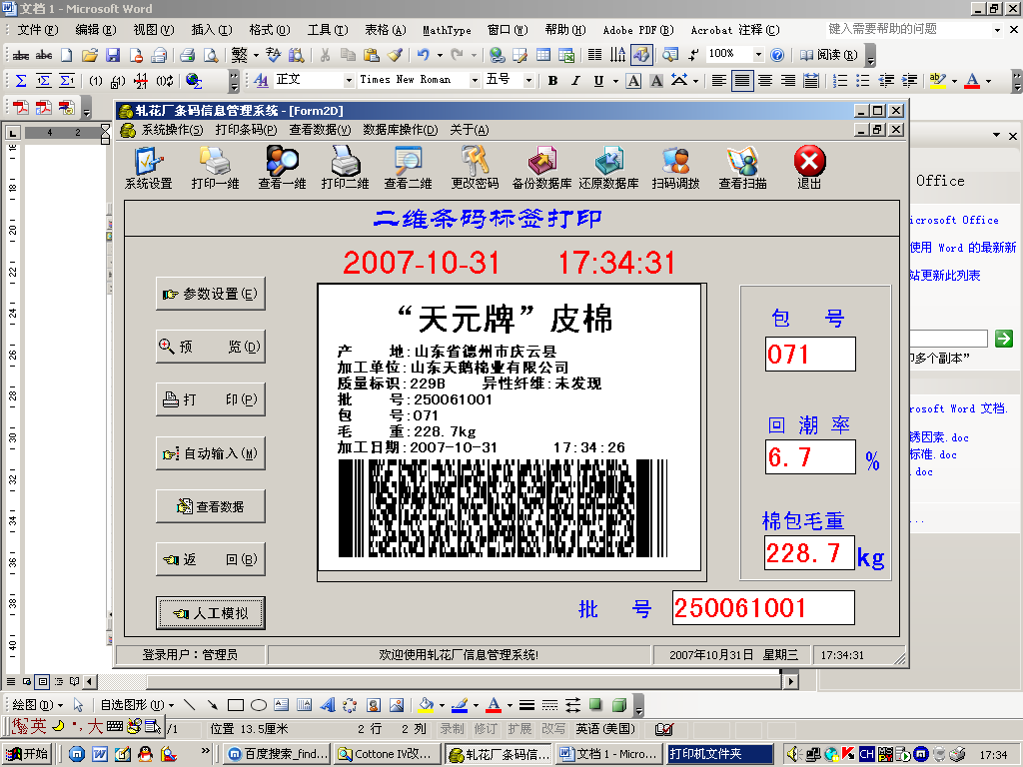Open the 查看一维 toolbar icon
The width and height of the screenshot is (1023, 767).
coord(282,168)
